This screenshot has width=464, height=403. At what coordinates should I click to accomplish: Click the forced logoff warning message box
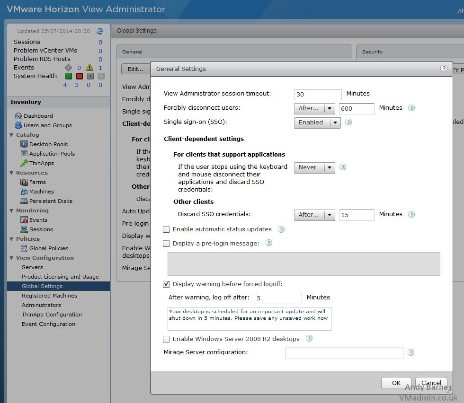click(250, 319)
